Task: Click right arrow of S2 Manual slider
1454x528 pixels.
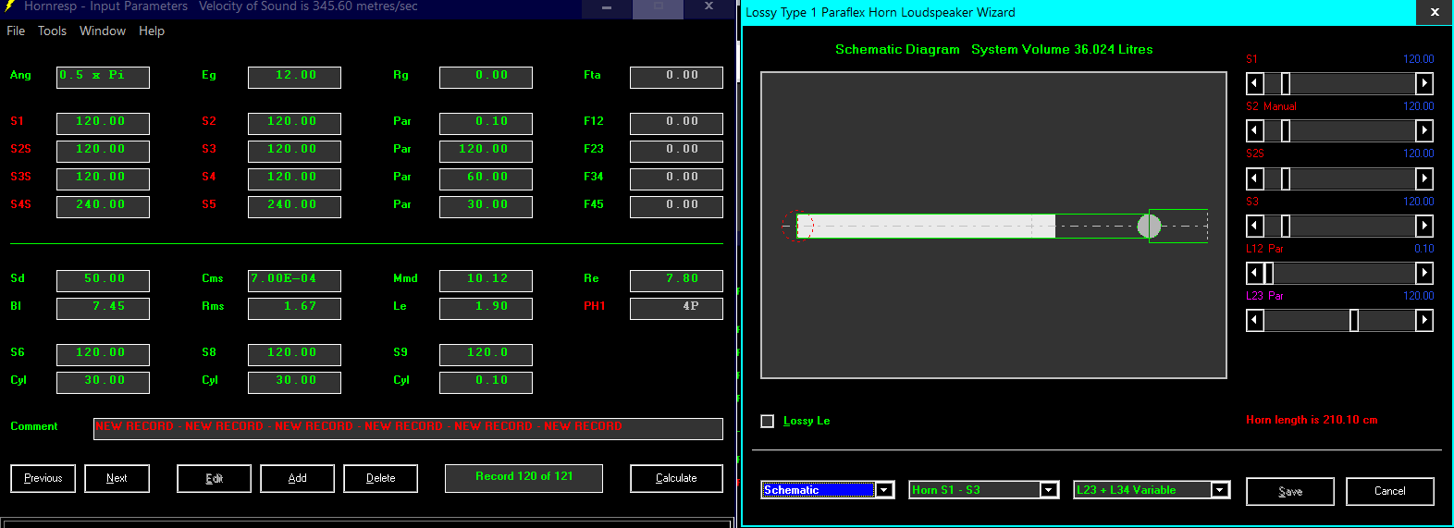Action: [x=1424, y=130]
